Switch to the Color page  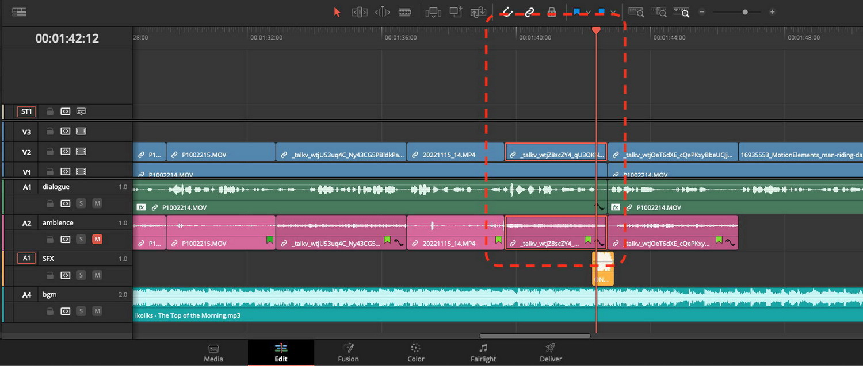(x=415, y=352)
